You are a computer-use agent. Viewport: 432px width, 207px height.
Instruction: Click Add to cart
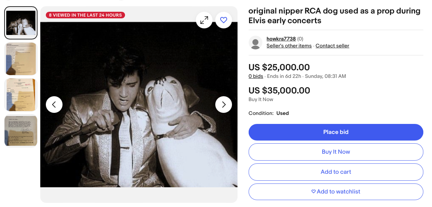coord(336,172)
